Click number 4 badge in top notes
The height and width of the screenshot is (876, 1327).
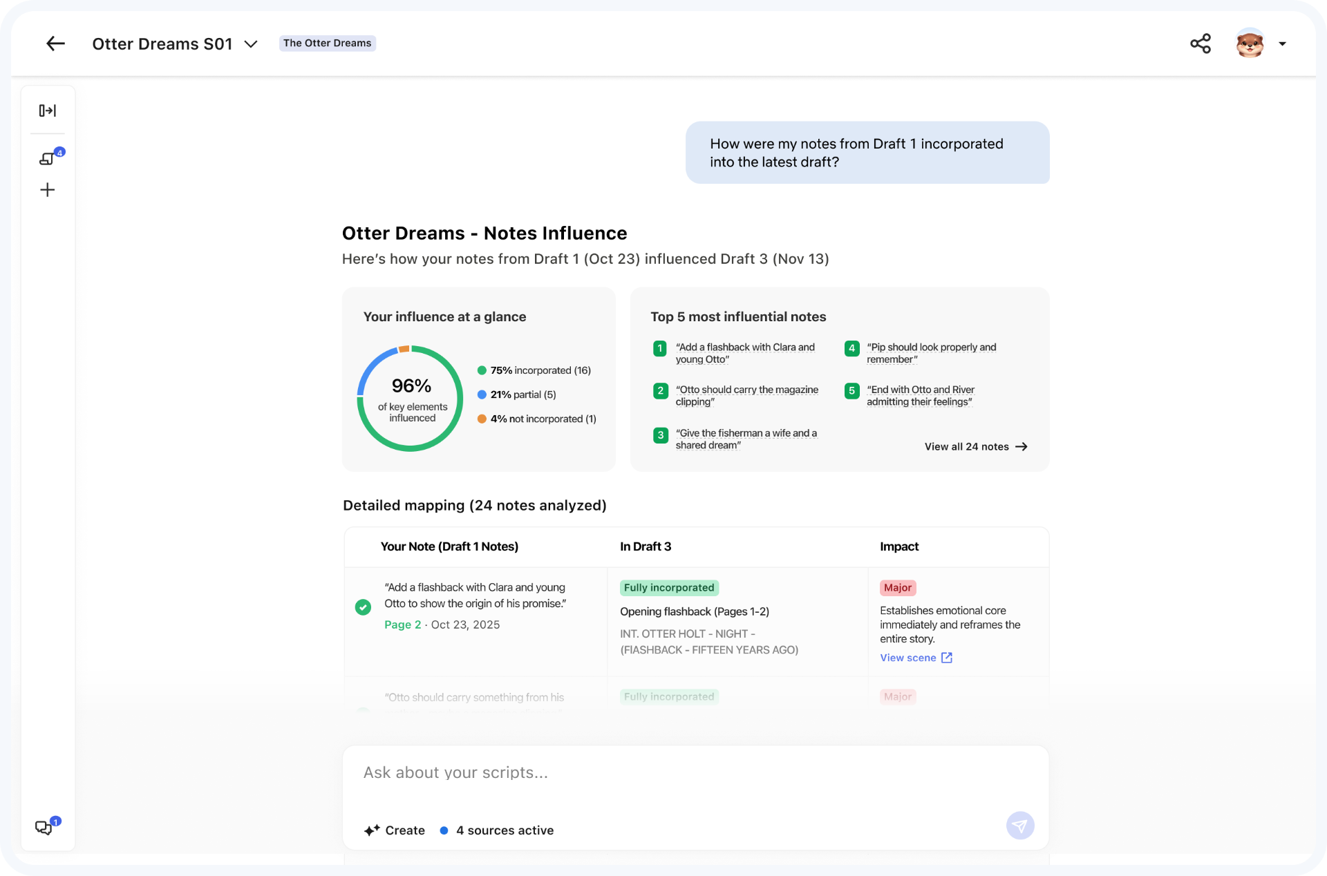(851, 348)
